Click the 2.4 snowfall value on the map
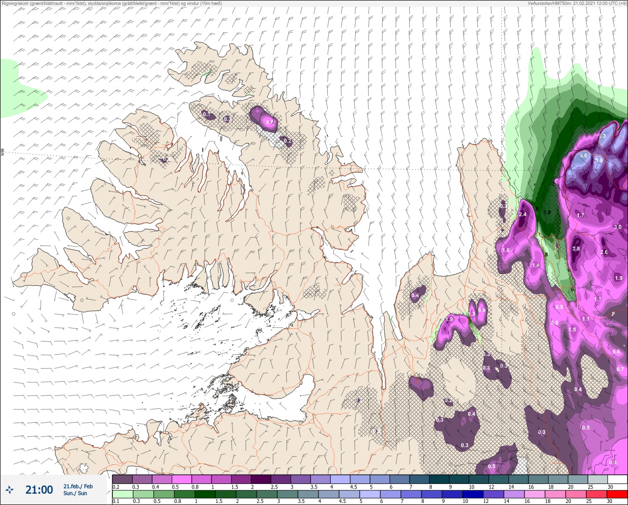Viewport: 628px width, 505px height. 523,214
